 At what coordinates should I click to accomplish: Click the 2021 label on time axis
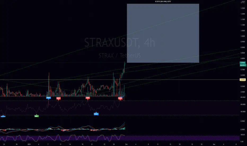[29, 144]
